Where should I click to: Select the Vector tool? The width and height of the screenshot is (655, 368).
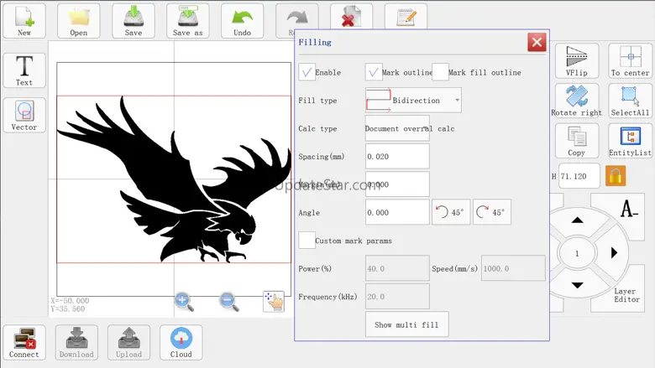[24, 115]
